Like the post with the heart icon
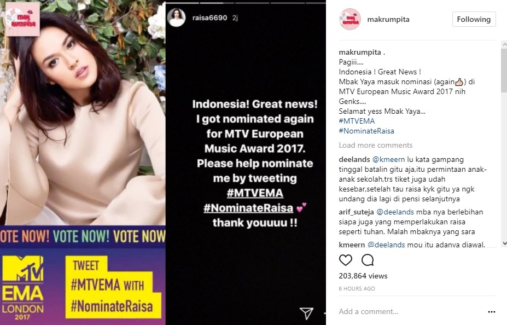This screenshot has width=507, height=325. click(345, 260)
